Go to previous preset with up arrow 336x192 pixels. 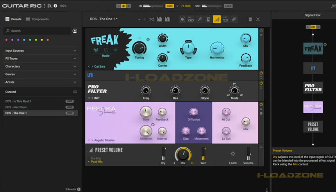tap(139, 19)
